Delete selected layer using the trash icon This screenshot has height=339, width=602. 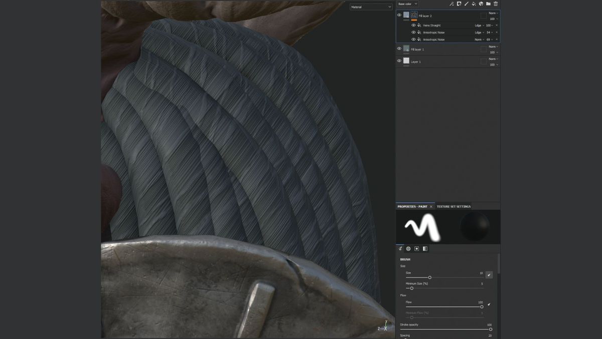point(495,4)
